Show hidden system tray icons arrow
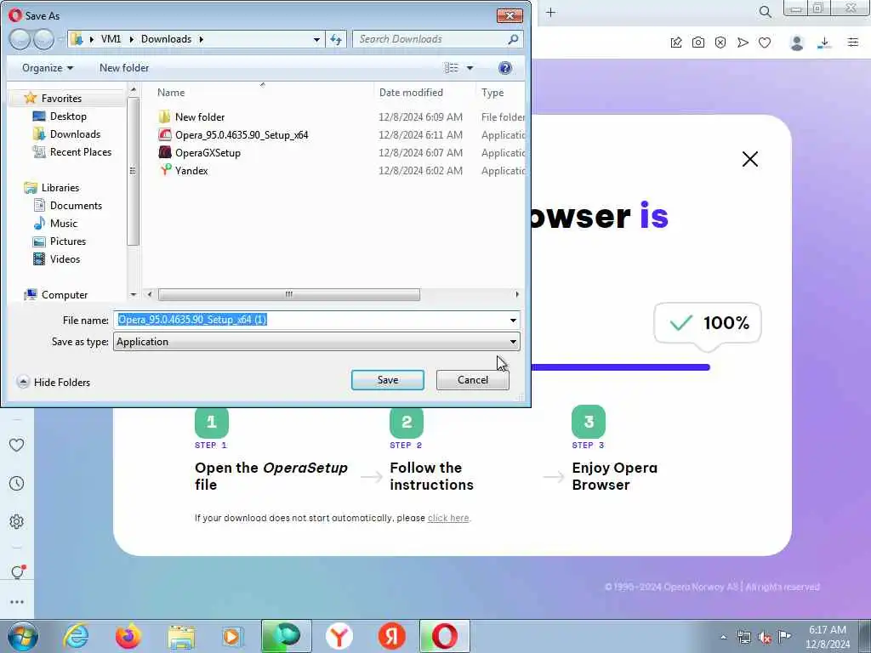 click(x=723, y=637)
